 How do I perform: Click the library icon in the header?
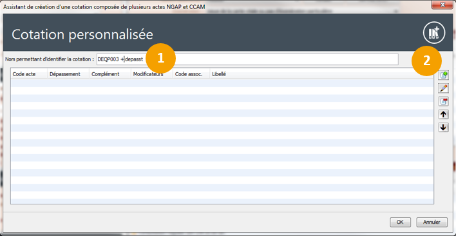(434, 33)
